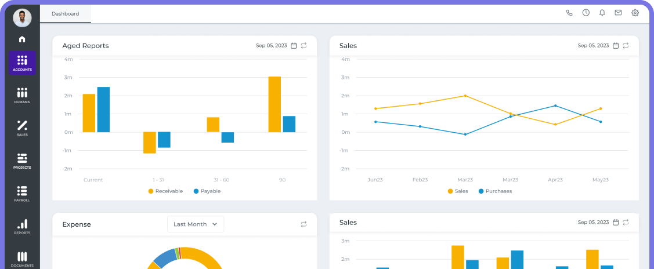Click the blue segment of Expense donut
654x269 pixels.
pos(165,257)
